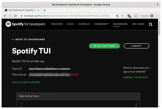Screen dimensions: 162x109
Task: Select the My Dashboard browser tab
Action: tap(22, 10)
